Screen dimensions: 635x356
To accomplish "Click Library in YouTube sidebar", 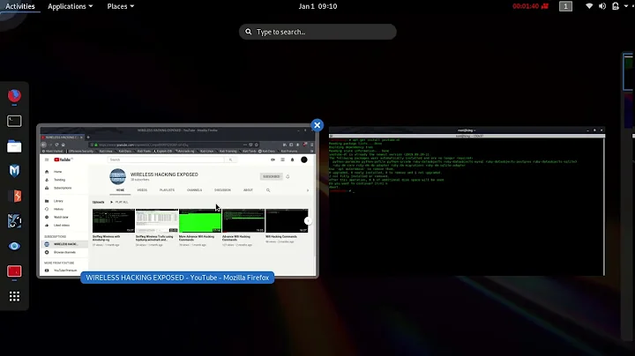I will (x=58, y=201).
